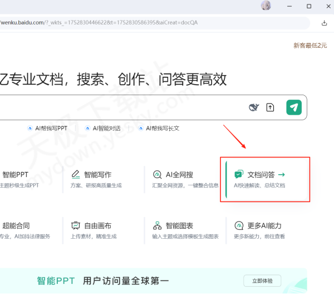
Task: Click the 上传素材，精准生成 description
Action: (94, 237)
